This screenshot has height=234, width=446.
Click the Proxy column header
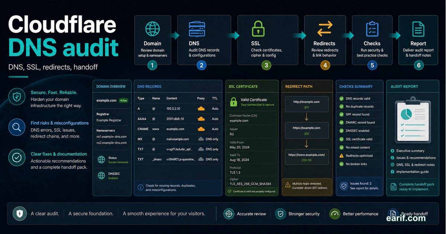tap(201, 99)
